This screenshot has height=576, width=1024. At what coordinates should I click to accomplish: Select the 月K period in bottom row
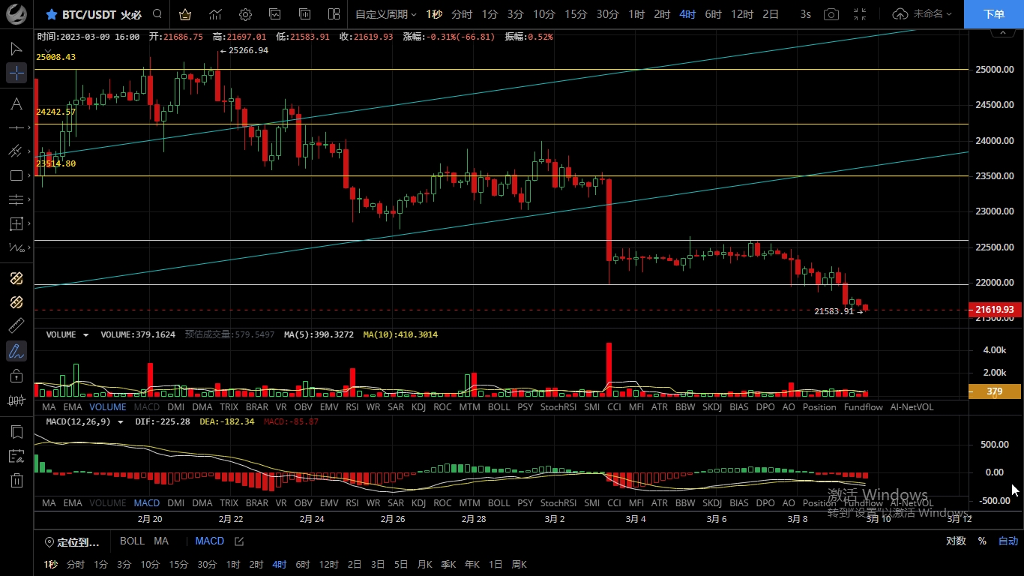pyautogui.click(x=425, y=564)
